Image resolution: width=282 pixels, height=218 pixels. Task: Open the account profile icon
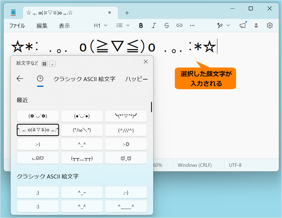pyautogui.click(x=256, y=25)
